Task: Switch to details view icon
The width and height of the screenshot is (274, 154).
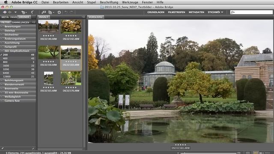Action: pos(262,153)
